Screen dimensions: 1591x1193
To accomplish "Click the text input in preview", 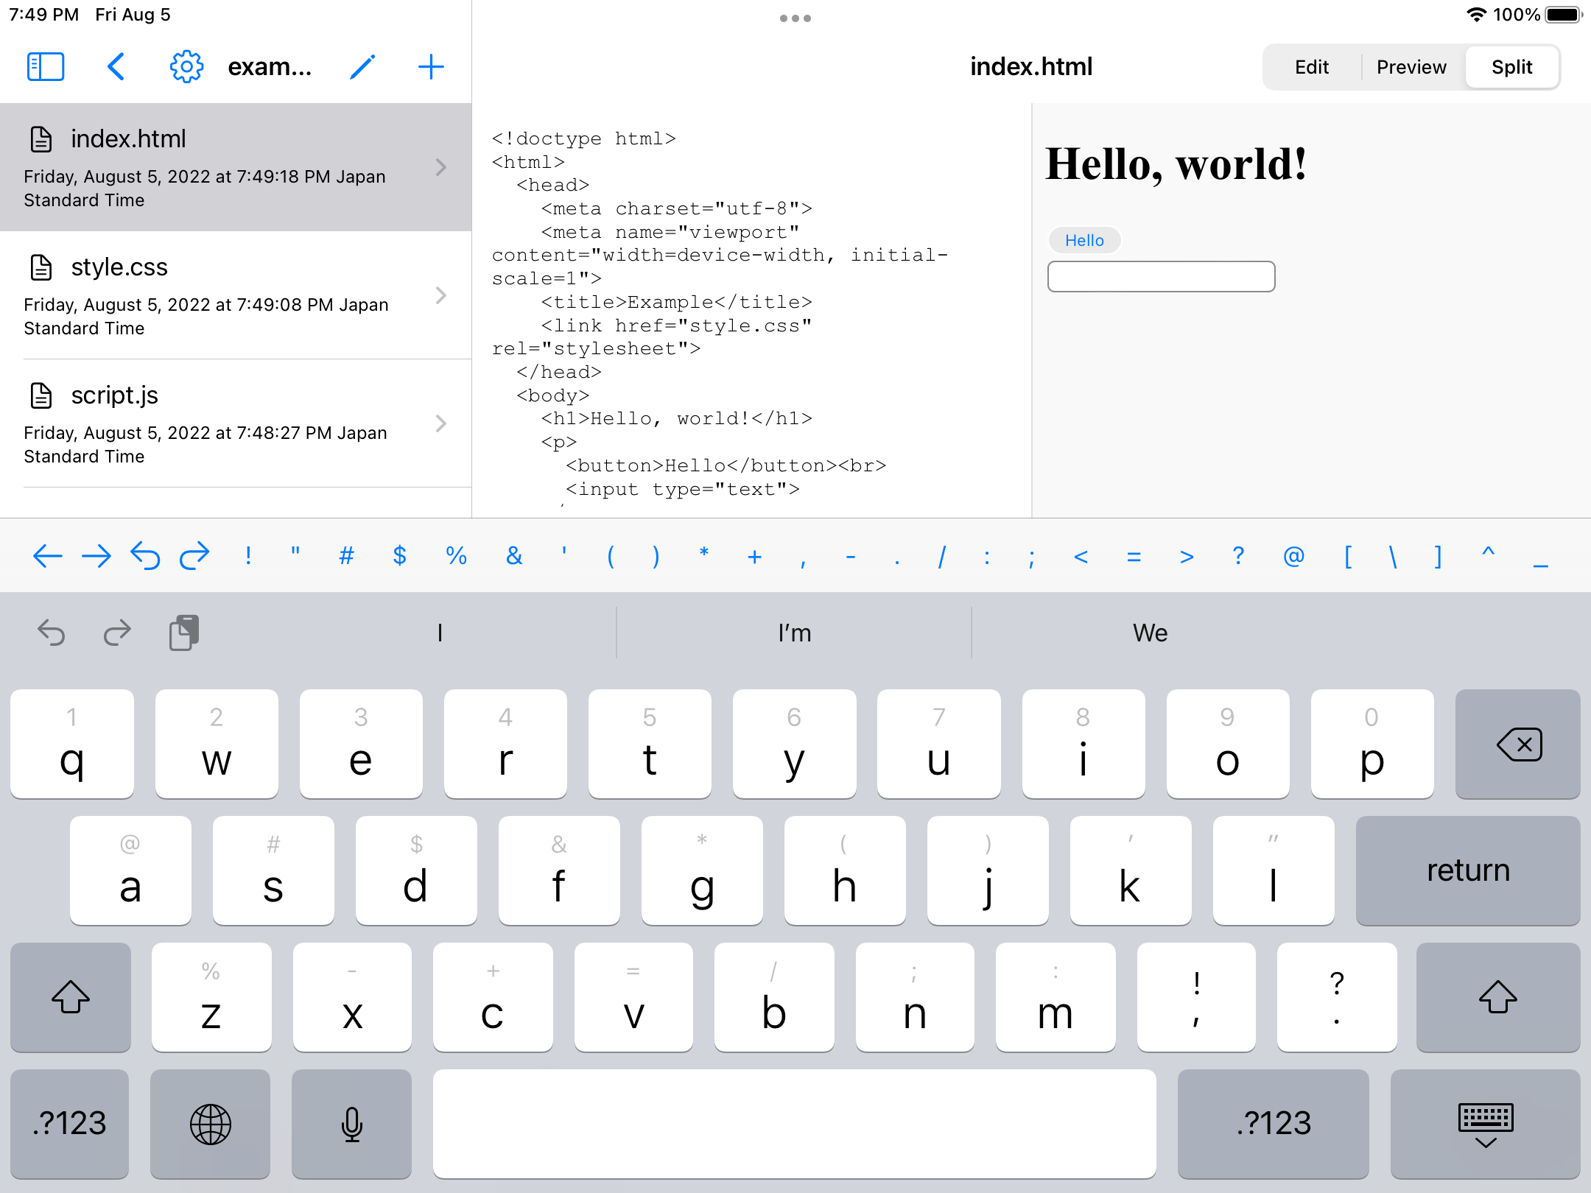I will pyautogui.click(x=1161, y=277).
